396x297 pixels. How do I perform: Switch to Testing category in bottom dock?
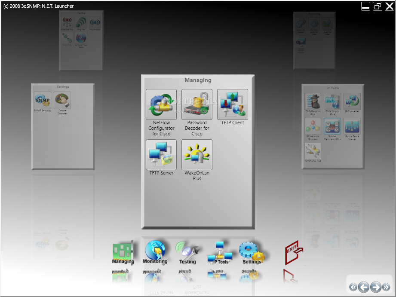tap(187, 253)
